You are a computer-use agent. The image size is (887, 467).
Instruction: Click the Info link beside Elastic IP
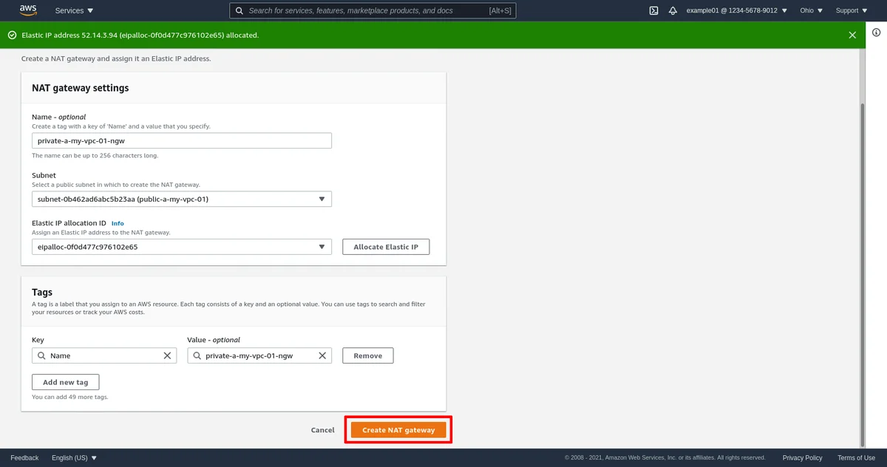118,223
